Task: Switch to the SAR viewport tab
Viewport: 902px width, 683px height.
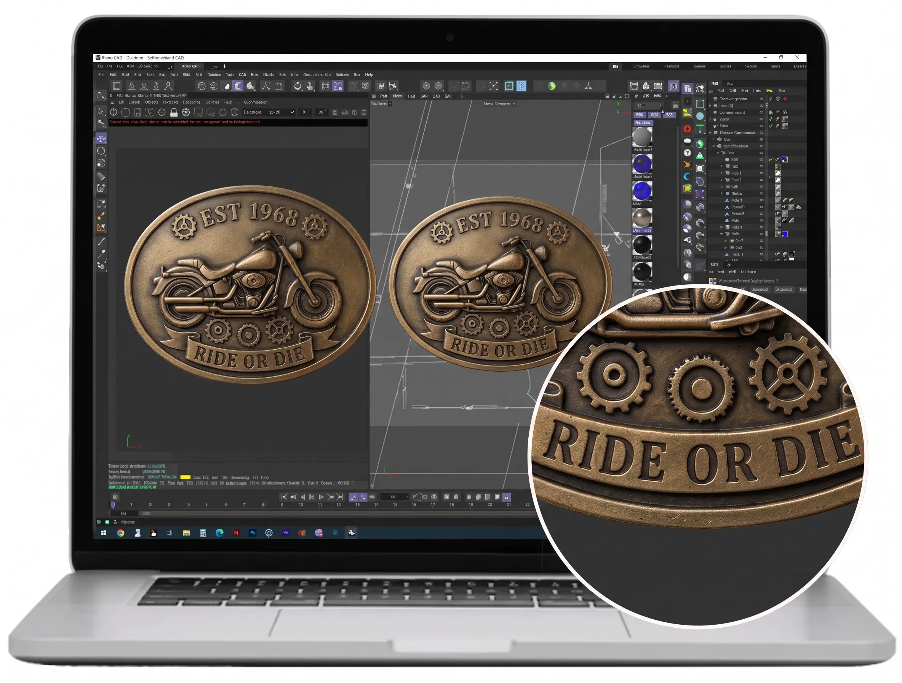Action: click(424, 96)
